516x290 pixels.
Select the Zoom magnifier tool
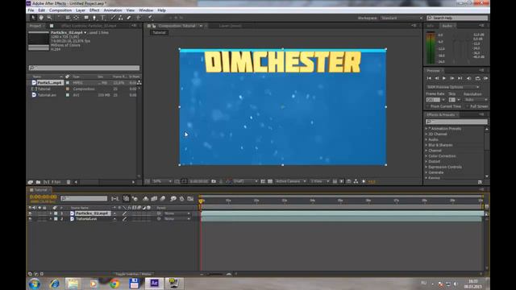tap(49, 18)
